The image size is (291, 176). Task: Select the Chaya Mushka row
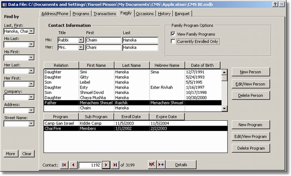[x=132, y=98]
